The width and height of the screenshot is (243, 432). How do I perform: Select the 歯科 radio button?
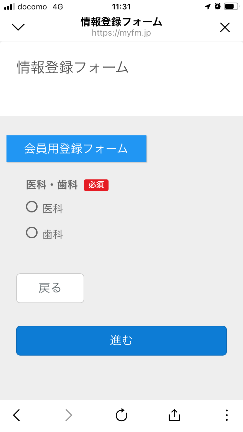tap(32, 233)
